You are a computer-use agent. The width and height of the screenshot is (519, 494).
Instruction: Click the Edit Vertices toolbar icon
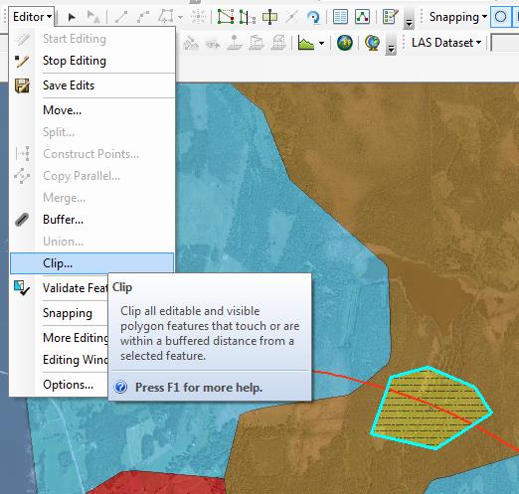tap(226, 17)
